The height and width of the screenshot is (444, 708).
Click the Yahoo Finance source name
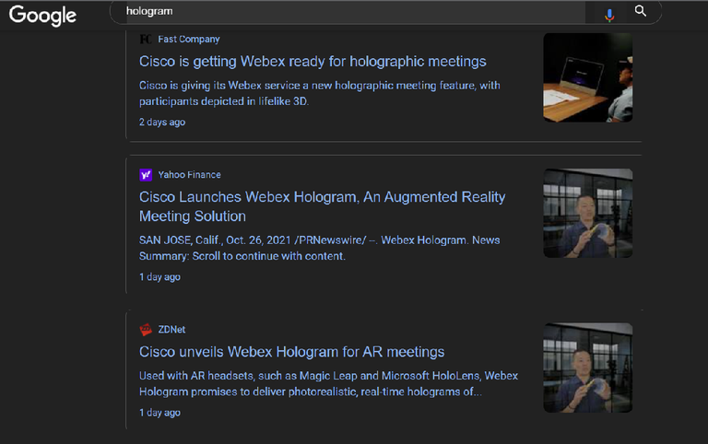tap(189, 175)
